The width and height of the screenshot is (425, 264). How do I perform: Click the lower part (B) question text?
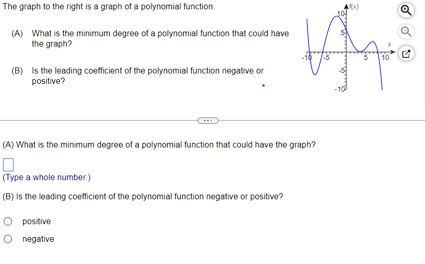143,197
